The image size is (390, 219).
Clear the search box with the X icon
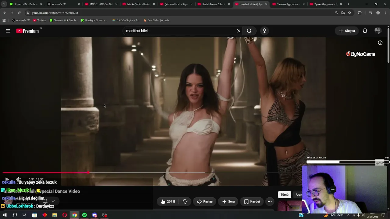tap(239, 31)
